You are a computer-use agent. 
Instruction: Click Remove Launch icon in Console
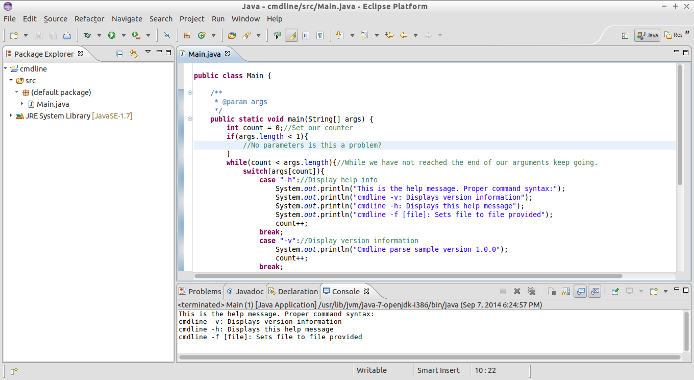pos(517,291)
